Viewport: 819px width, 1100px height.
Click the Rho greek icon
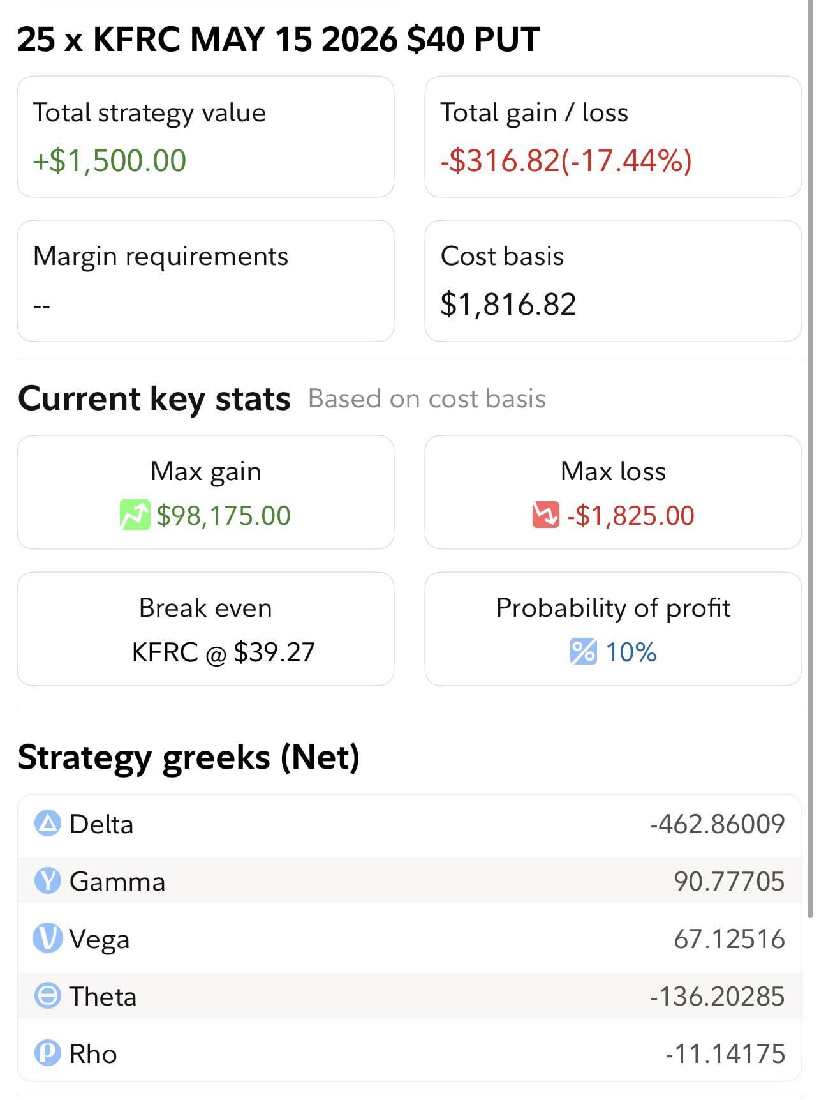tap(47, 1053)
